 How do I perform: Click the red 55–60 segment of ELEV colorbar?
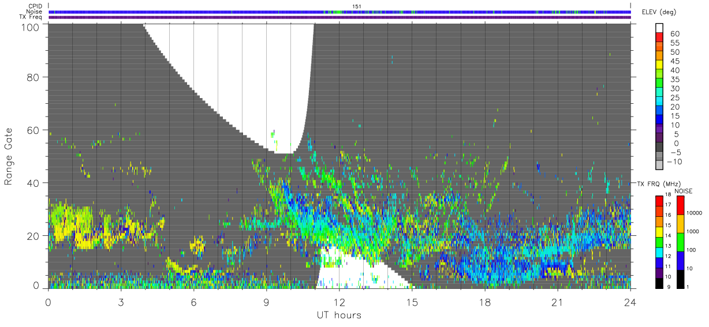pyautogui.click(x=659, y=37)
